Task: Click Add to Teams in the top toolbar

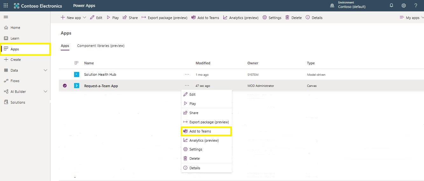Action: click(205, 18)
